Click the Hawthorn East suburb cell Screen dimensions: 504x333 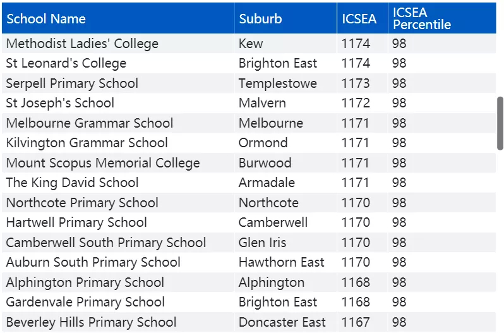click(x=281, y=262)
